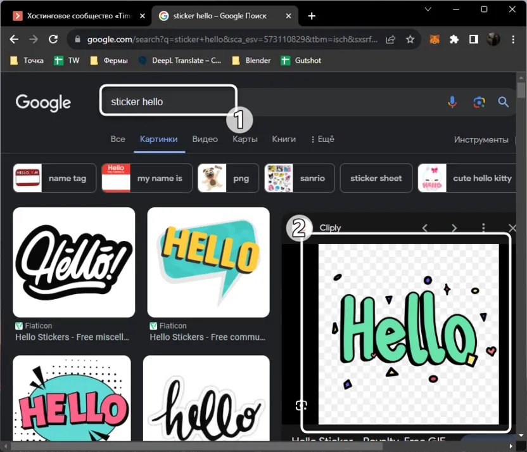The width and height of the screenshot is (527, 452).
Task: Open the handwritten hello sticker thumbnail
Action: pos(206,399)
